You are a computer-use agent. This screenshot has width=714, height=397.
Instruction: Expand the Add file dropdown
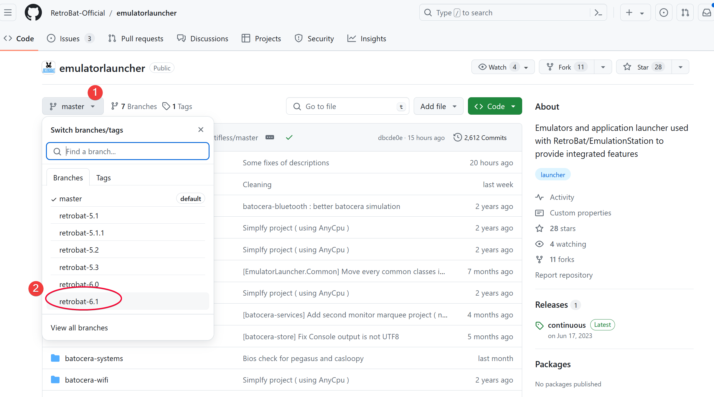click(x=438, y=106)
